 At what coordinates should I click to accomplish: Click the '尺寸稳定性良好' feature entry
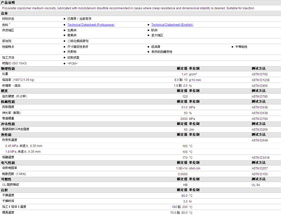click(78, 47)
